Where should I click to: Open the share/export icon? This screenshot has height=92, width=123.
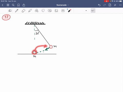(x=24, y=5)
